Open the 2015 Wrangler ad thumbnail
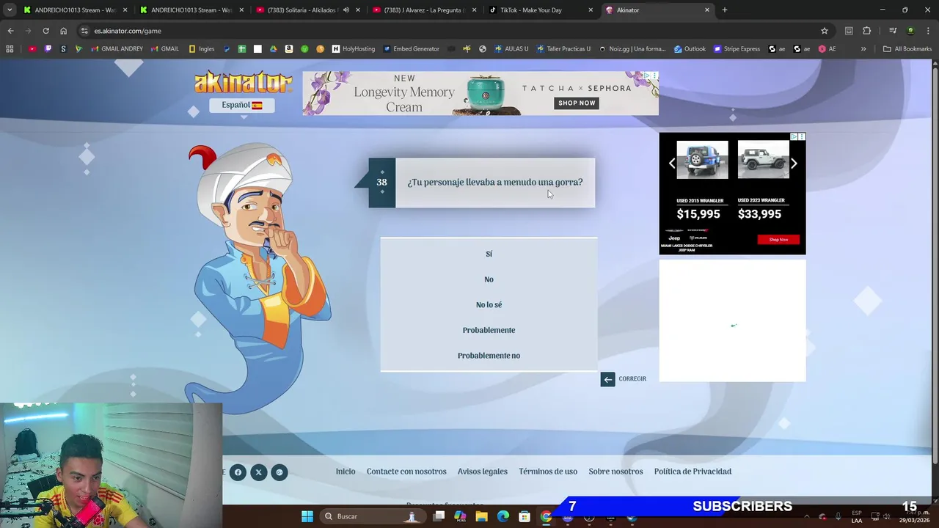 702,159
